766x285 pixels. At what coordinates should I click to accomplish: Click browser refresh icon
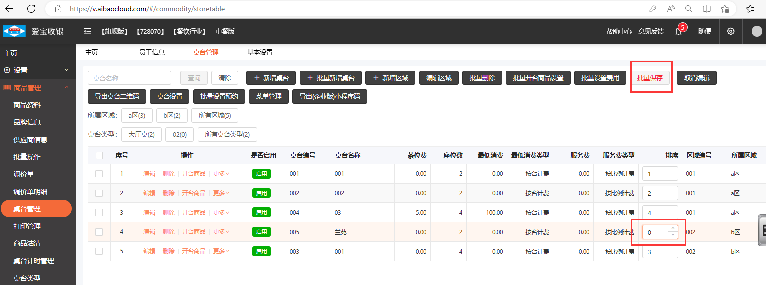pos(31,8)
